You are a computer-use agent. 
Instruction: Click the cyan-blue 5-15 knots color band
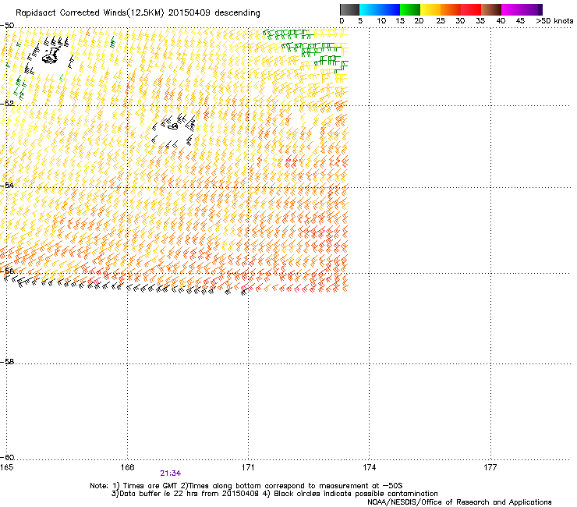pyautogui.click(x=380, y=9)
